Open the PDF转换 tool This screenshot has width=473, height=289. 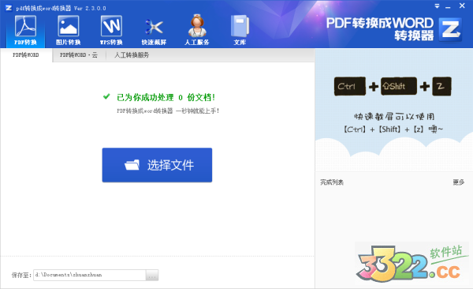[x=26, y=31]
